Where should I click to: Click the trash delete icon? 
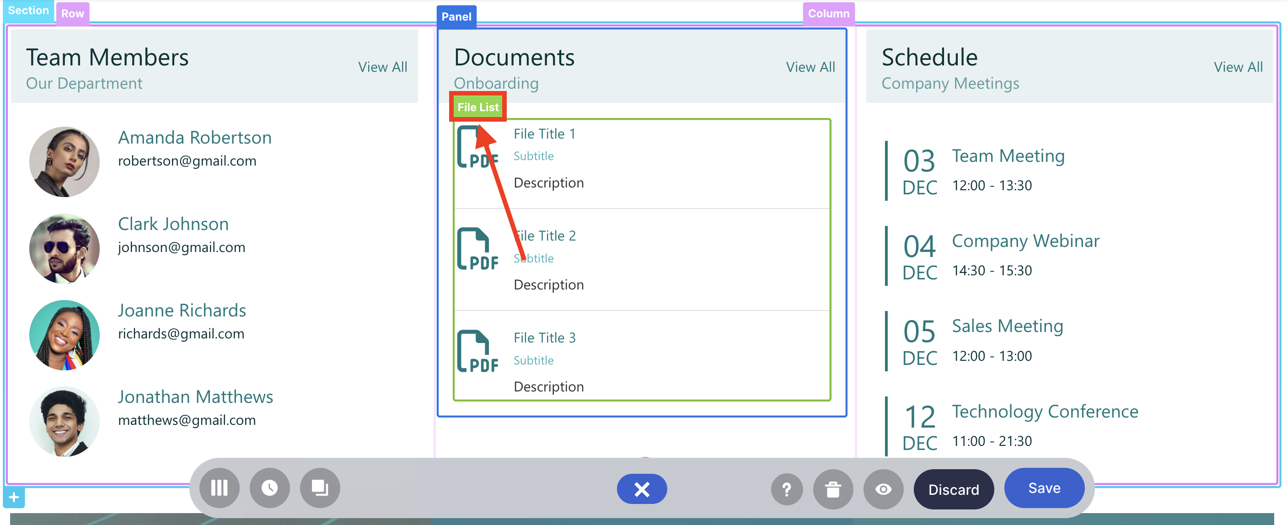coord(832,489)
